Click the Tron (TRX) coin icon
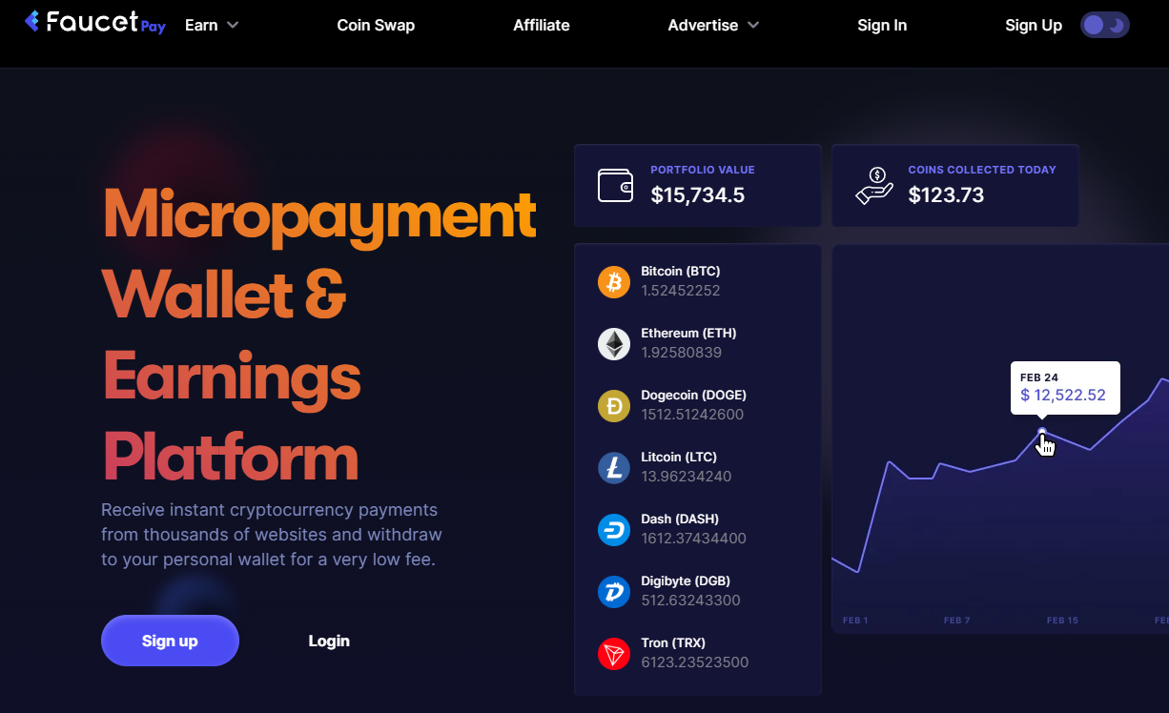 (613, 653)
